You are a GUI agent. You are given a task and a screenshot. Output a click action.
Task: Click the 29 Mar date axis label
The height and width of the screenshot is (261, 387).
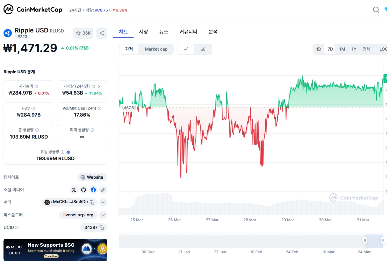[287, 220]
